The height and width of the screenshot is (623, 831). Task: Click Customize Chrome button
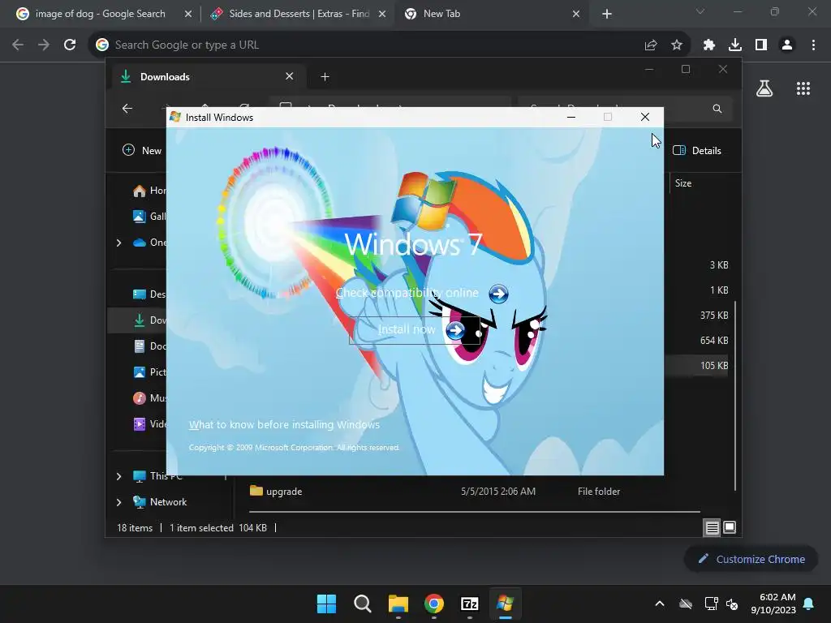(x=751, y=560)
